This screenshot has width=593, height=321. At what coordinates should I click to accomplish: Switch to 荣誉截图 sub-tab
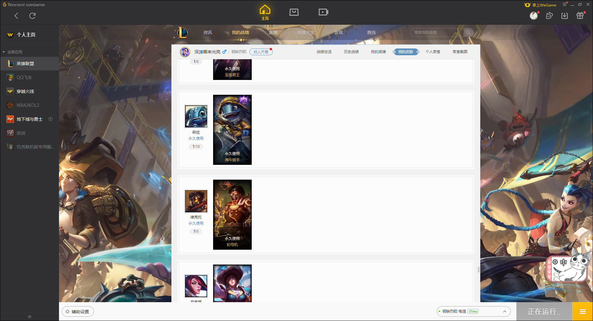point(460,52)
